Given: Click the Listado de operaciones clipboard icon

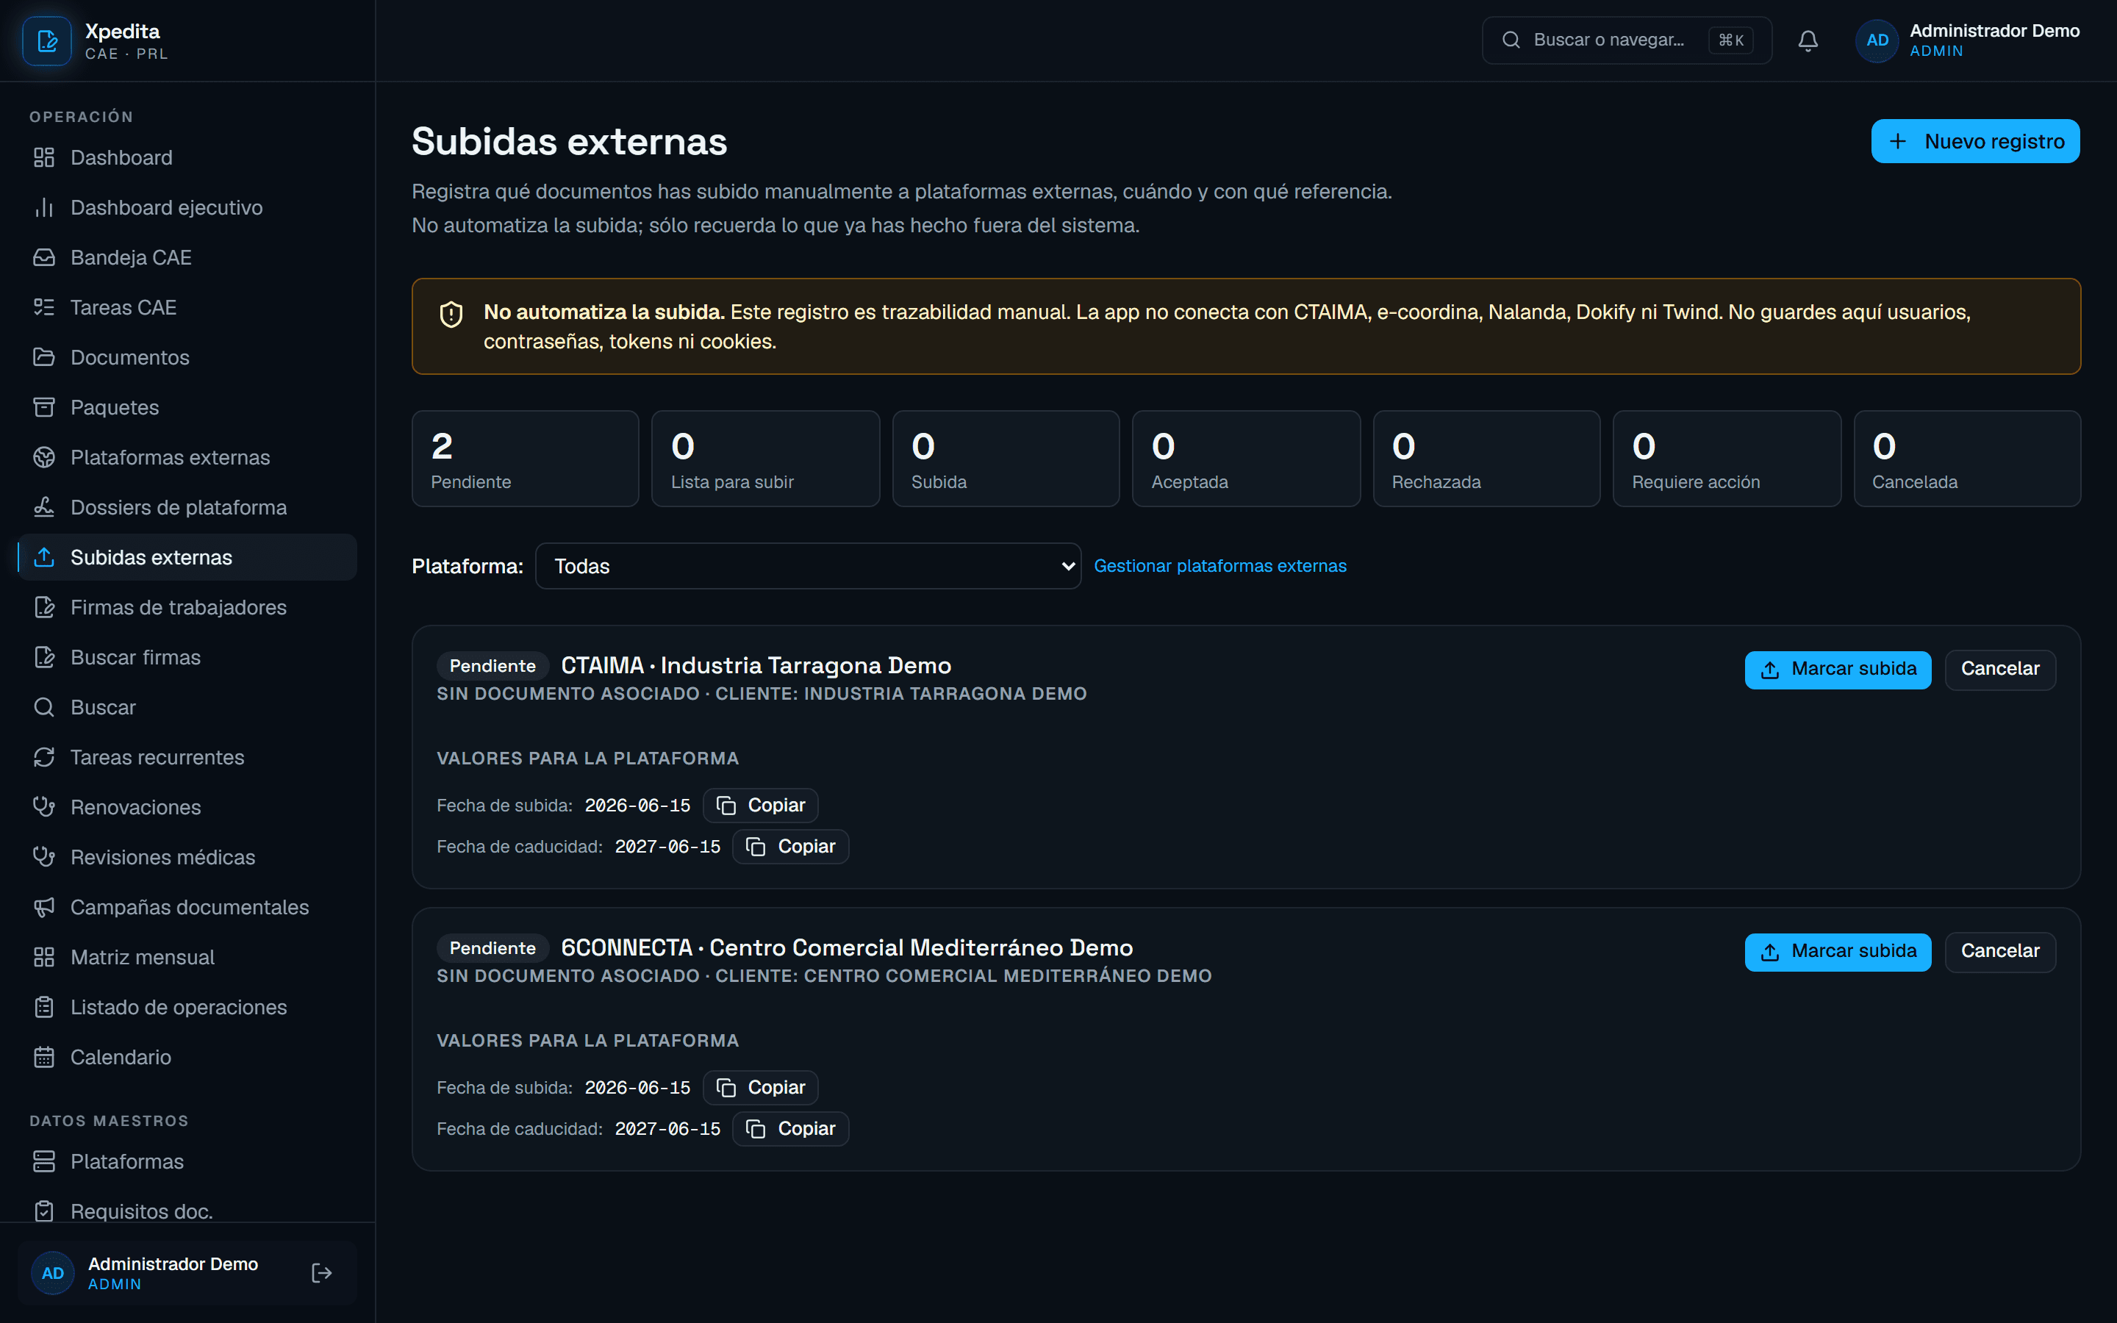Looking at the screenshot, I should (x=44, y=1006).
